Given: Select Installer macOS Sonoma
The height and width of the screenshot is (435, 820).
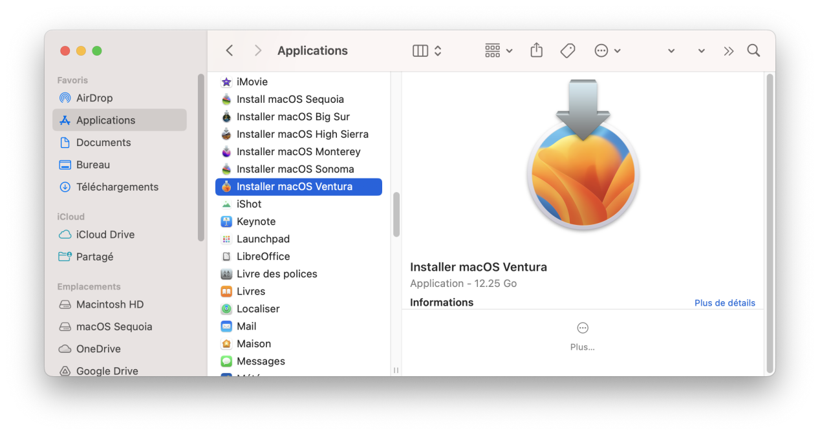Looking at the screenshot, I should tap(299, 169).
